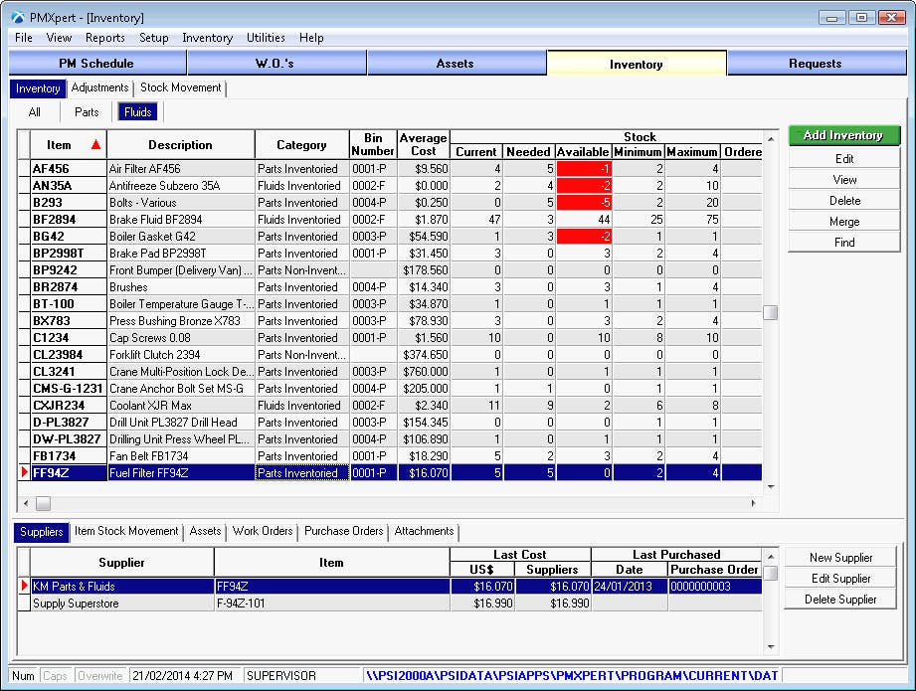Click the Find button
Screen dimensions: 916x691
pos(843,243)
